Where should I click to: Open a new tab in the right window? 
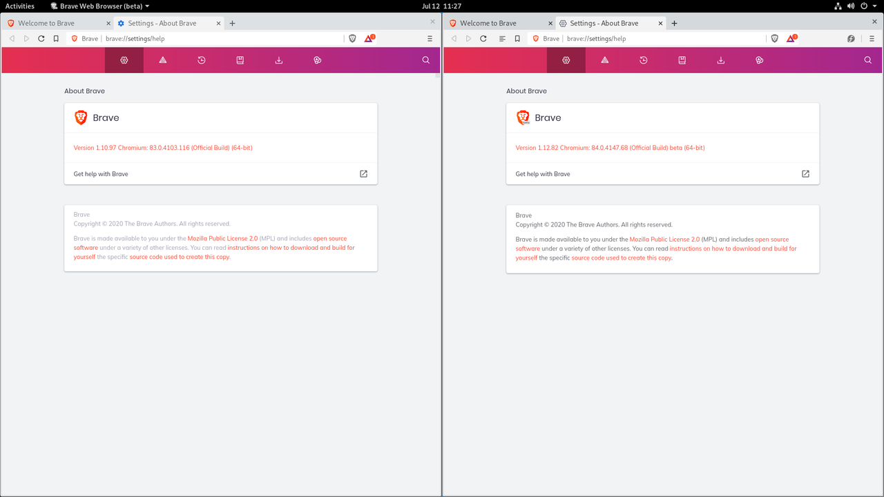point(675,23)
